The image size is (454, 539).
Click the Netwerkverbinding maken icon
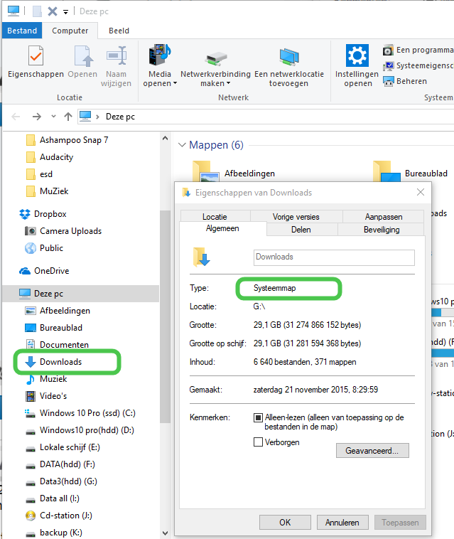[x=215, y=58]
